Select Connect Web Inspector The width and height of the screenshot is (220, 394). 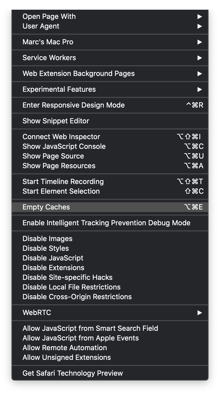coord(61,137)
